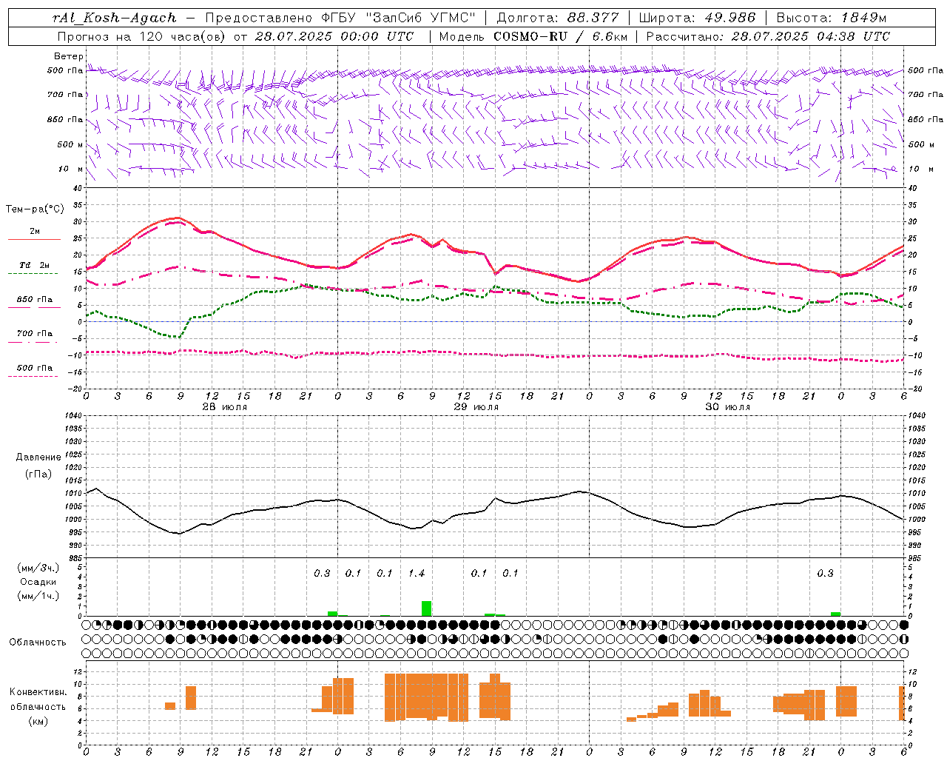
Task: Click the (км) units label of convective cloudiness
Action: [38, 720]
